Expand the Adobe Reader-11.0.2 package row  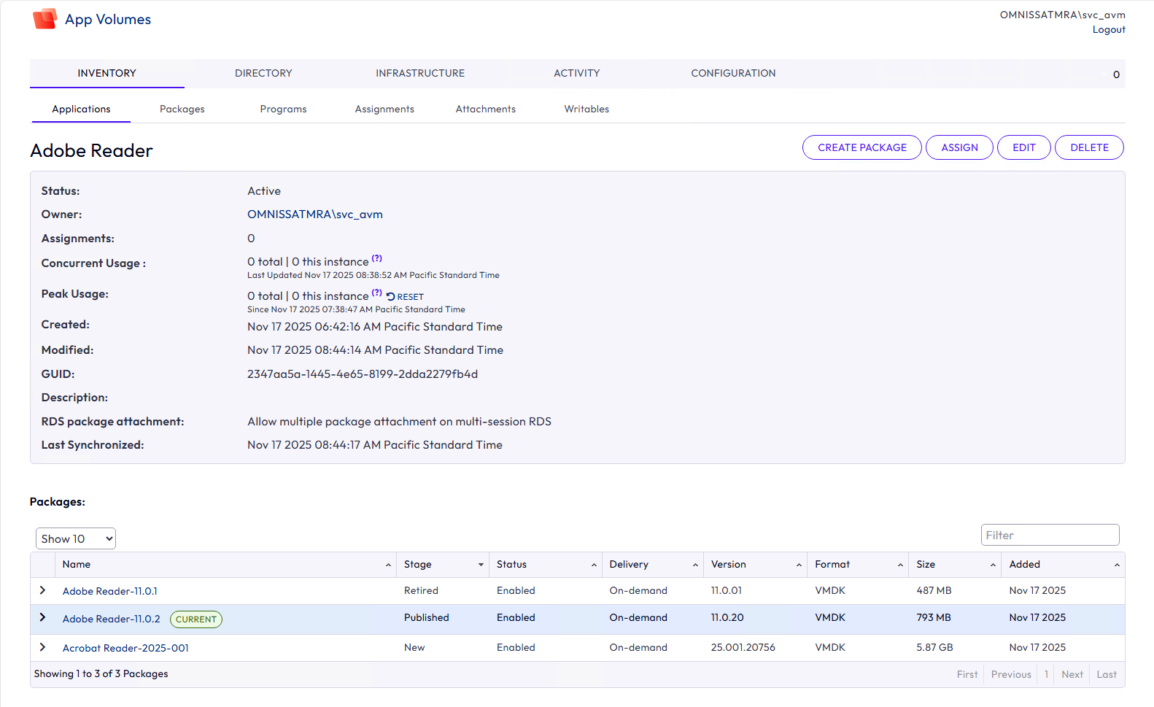(42, 618)
